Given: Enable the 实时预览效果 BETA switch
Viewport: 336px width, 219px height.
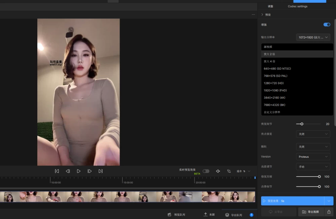Looking at the screenshot, I should pyautogui.click(x=206, y=171).
